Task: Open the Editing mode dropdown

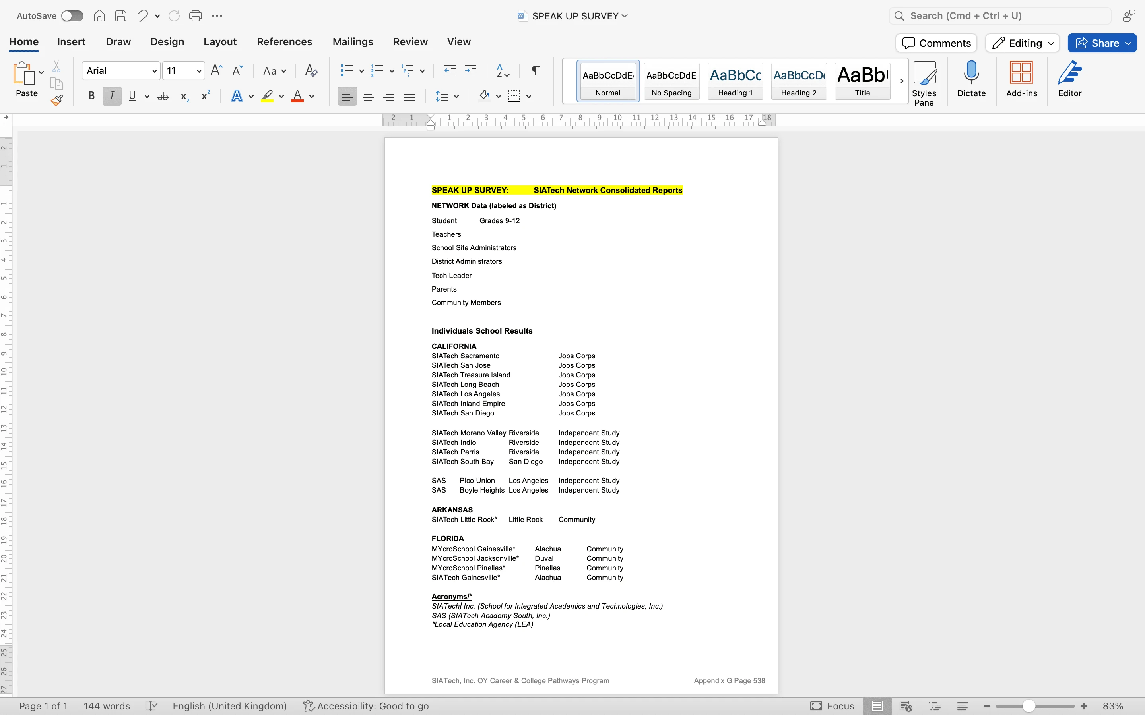Action: tap(1022, 43)
